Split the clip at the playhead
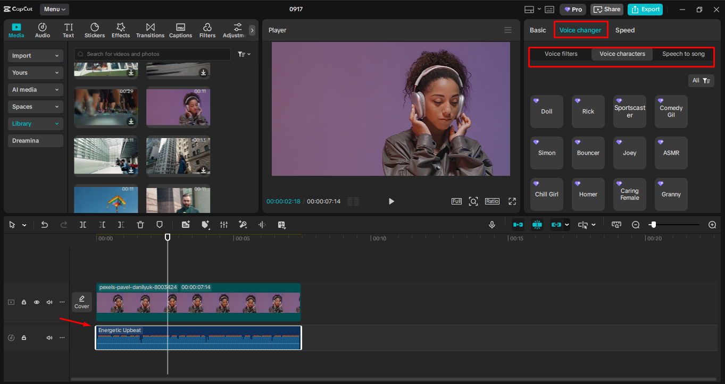The width and height of the screenshot is (725, 384). 83,225
